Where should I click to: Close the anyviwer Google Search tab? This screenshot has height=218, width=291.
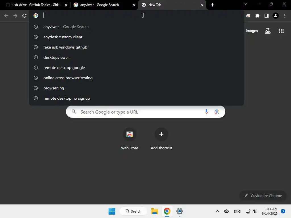pyautogui.click(x=134, y=5)
